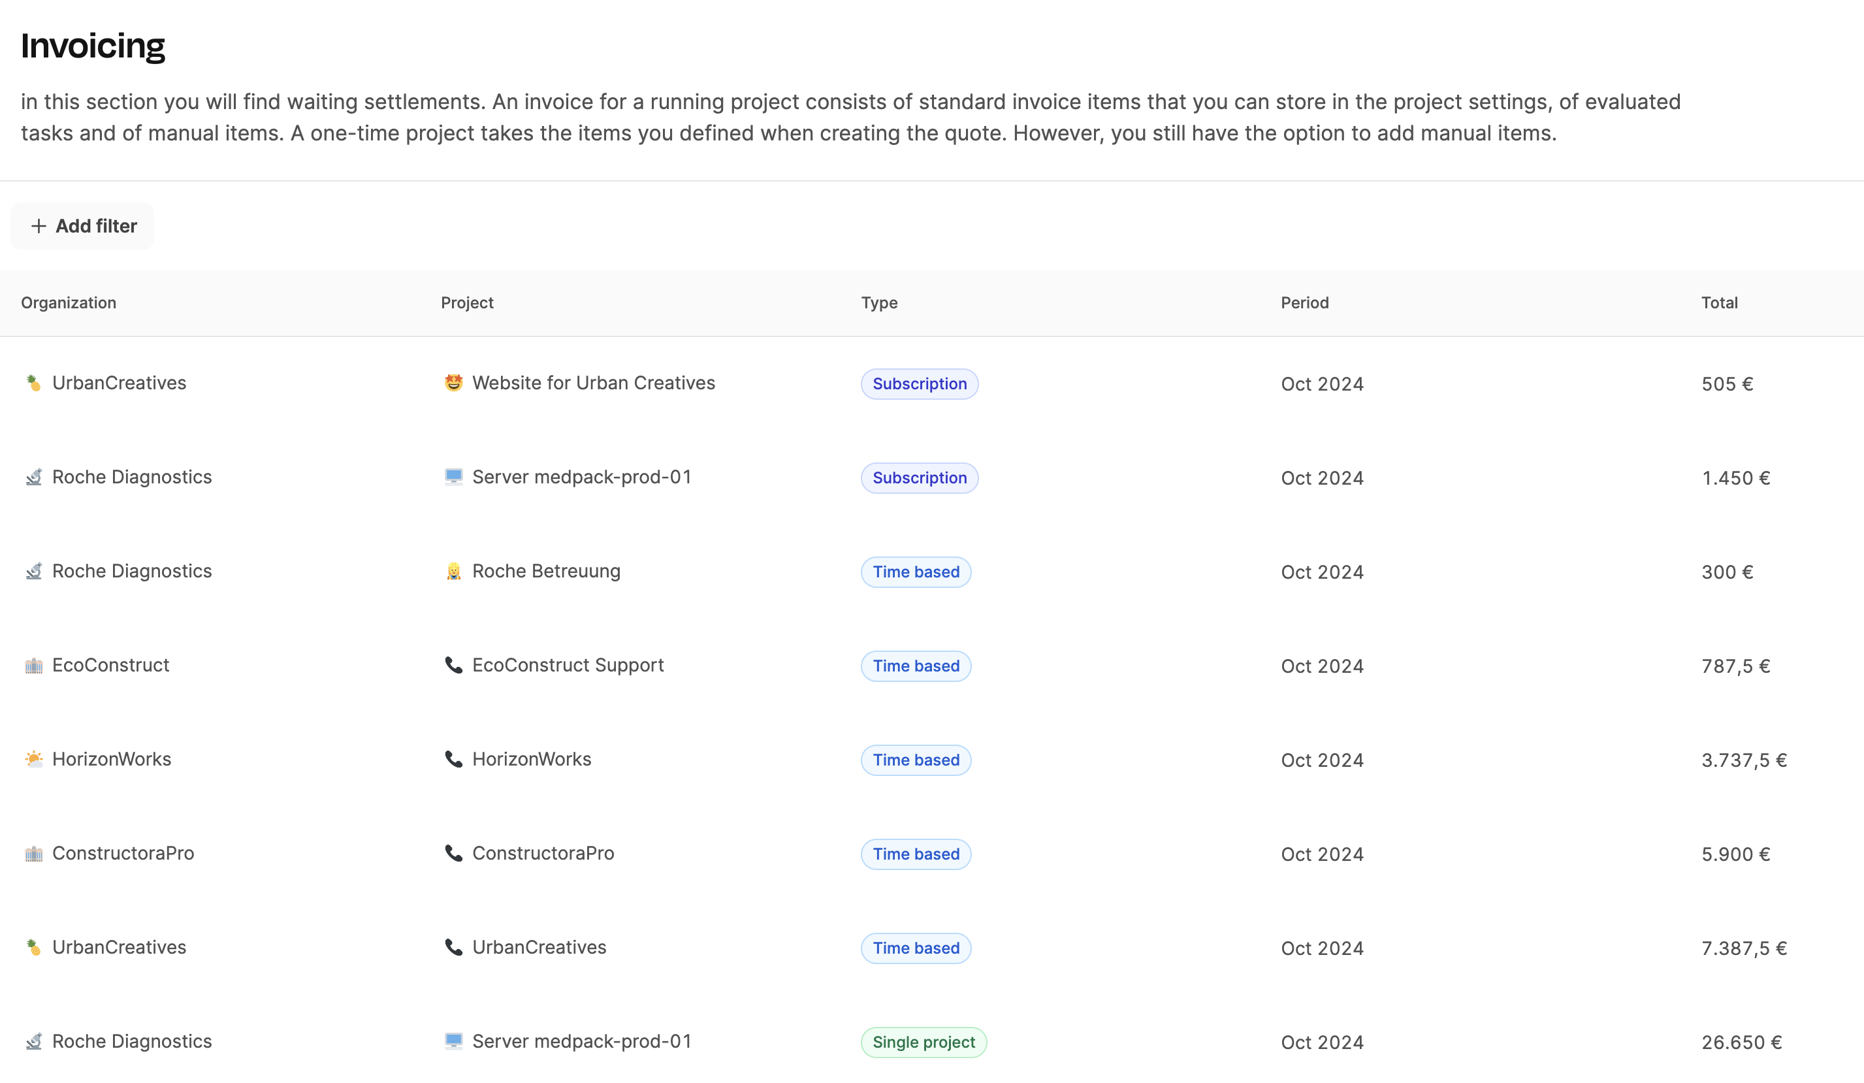This screenshot has height=1083, width=1864.
Task: Open the Website for Urban Creatives project
Action: [x=593, y=383]
